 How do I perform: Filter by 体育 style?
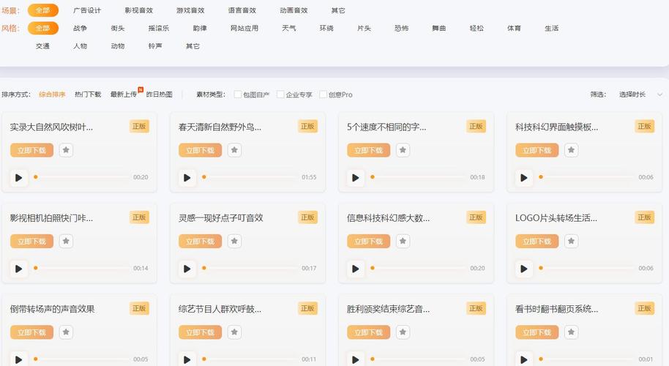click(x=514, y=28)
